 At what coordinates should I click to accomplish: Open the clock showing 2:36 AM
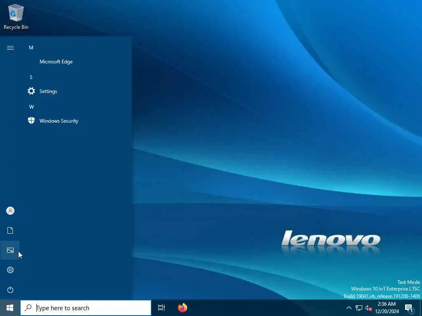tap(387, 308)
